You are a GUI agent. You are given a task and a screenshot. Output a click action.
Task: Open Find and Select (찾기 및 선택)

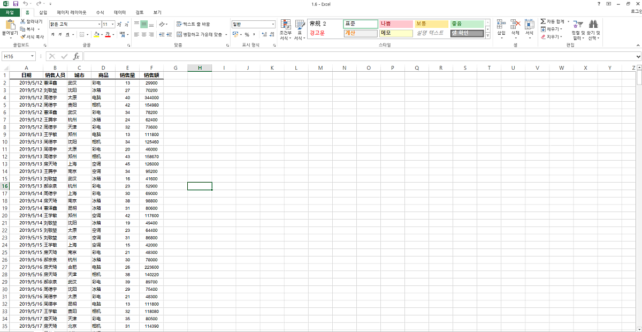[593, 30]
